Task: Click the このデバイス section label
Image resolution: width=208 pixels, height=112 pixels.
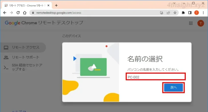Action: click(71, 36)
